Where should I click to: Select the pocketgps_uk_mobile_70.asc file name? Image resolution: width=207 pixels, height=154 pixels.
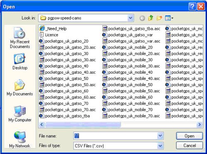[134, 116]
